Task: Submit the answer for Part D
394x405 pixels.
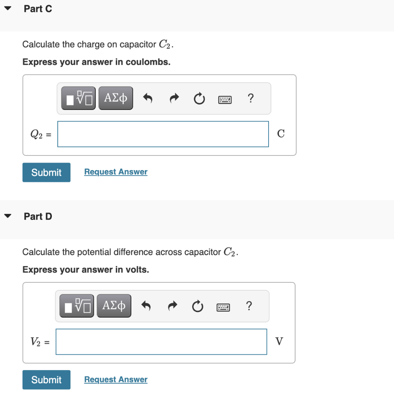Action: (x=46, y=380)
